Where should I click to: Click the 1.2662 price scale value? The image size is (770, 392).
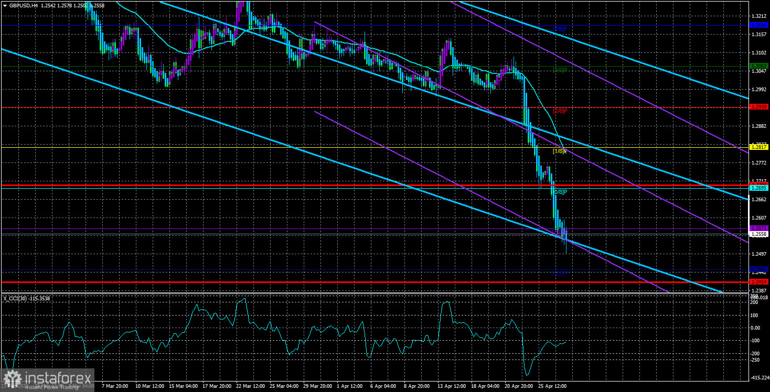(758, 200)
